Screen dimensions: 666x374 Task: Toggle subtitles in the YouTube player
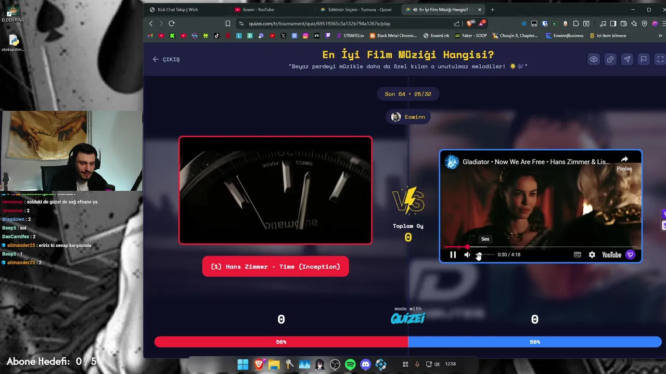(x=577, y=255)
